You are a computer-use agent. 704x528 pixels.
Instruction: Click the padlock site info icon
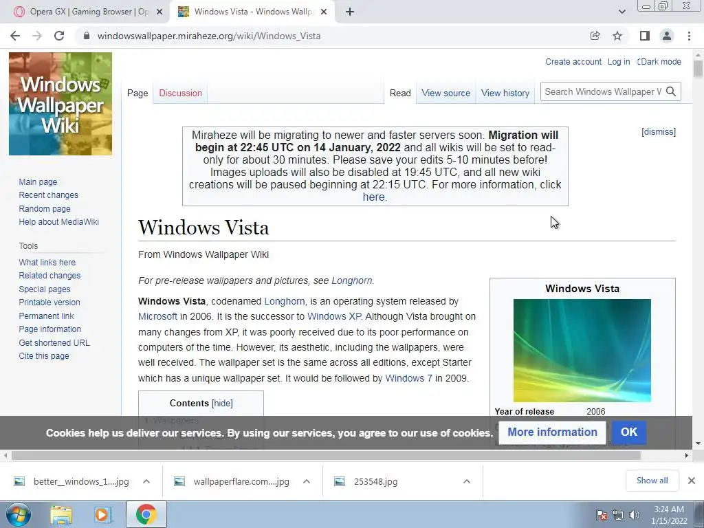(x=87, y=36)
